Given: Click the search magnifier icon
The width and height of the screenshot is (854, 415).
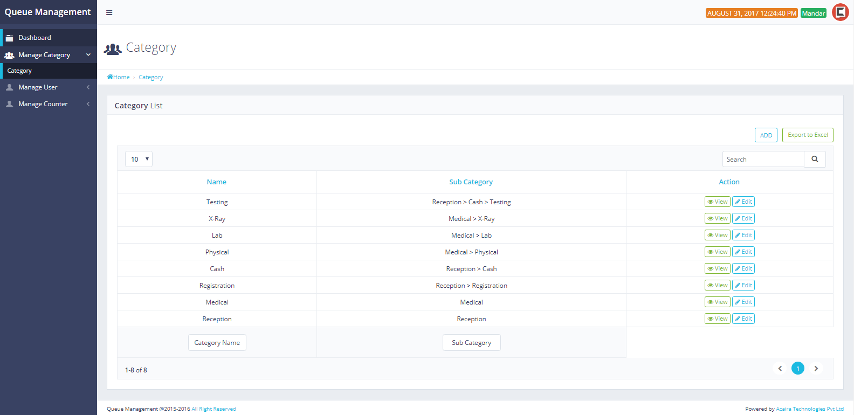Looking at the screenshot, I should coord(815,159).
